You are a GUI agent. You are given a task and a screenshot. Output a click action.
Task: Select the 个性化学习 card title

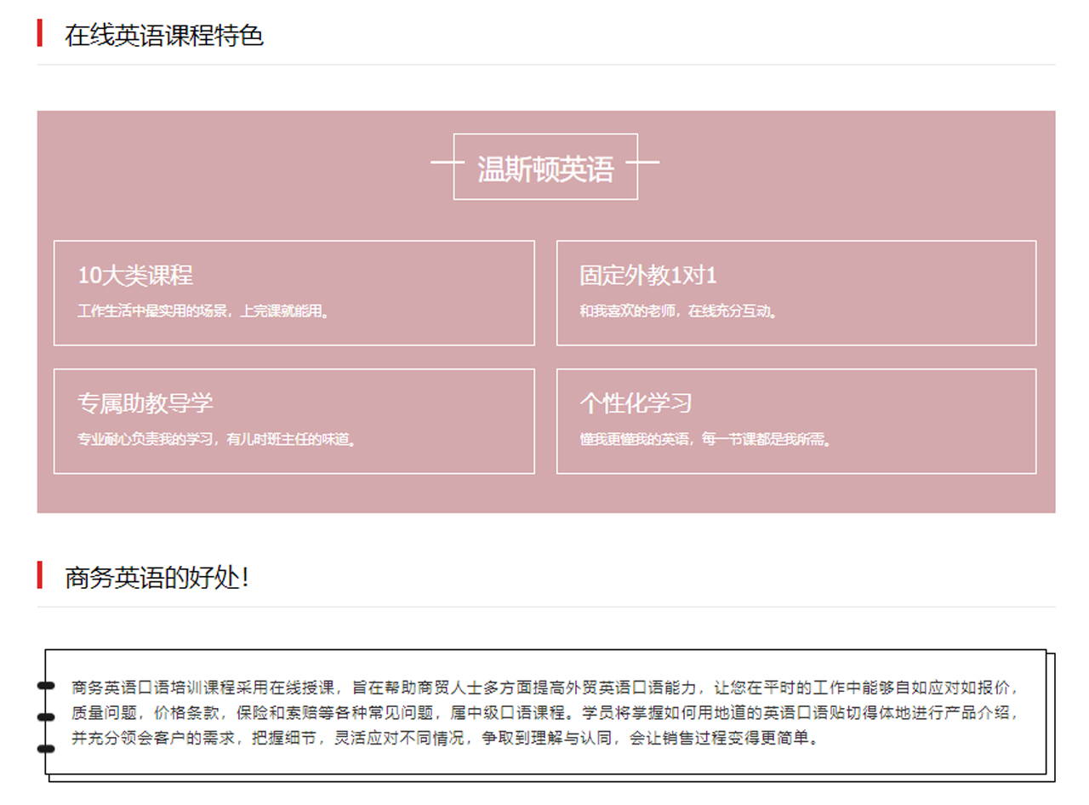tap(636, 403)
